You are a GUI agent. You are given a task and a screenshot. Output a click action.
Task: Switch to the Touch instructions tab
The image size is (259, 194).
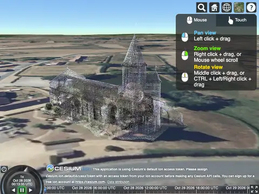(236, 20)
